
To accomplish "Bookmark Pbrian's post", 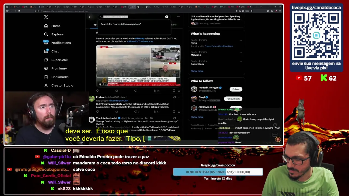I will tap(174, 112).
